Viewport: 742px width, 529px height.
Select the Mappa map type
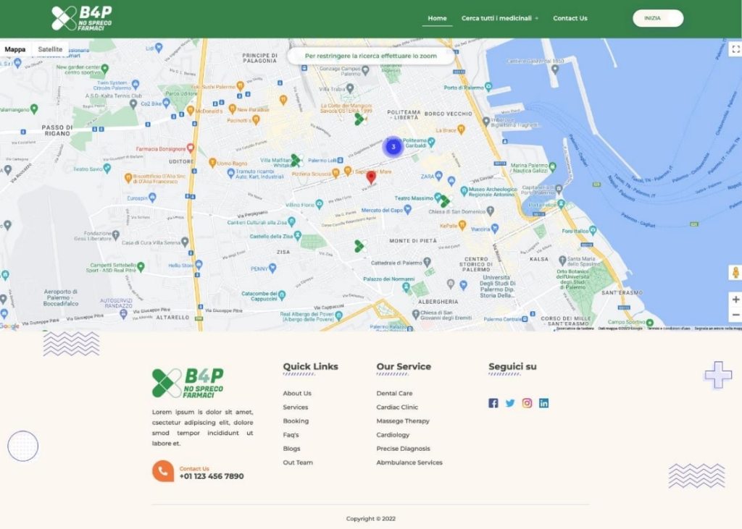15,49
